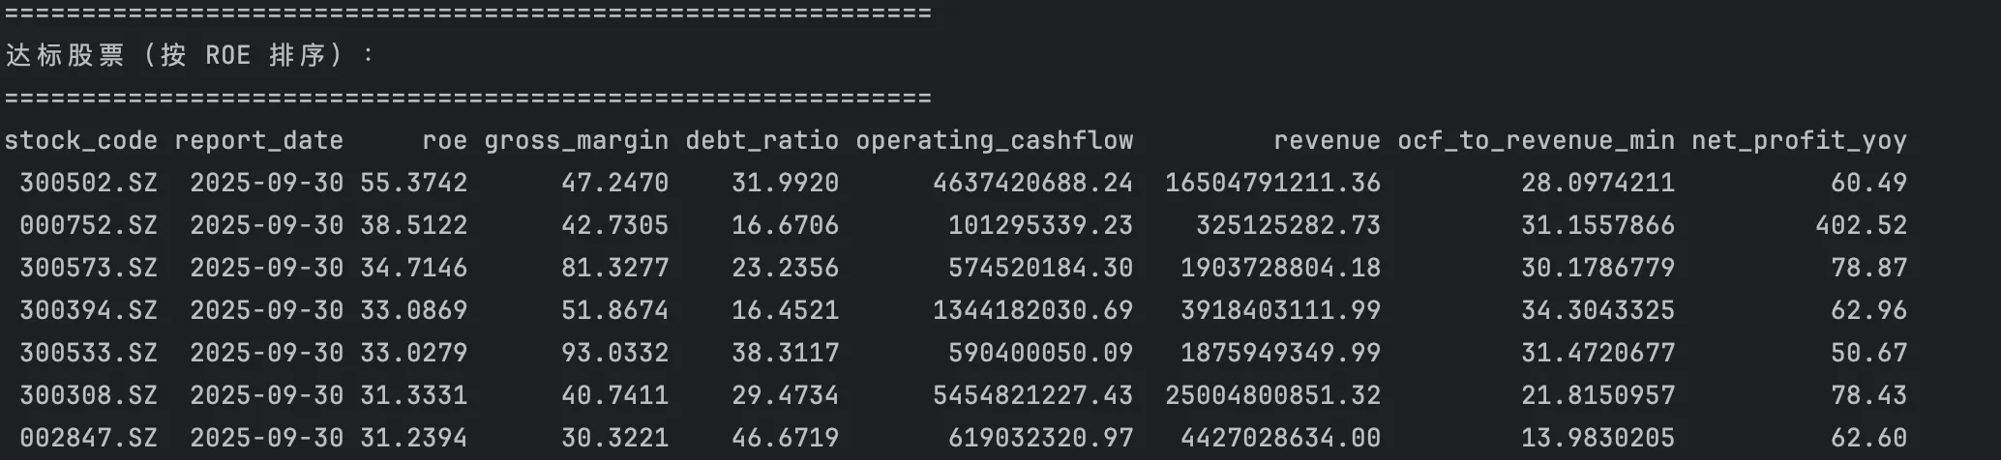The width and height of the screenshot is (2001, 460).
Task: Click debt ratio value 46.6719
Action: pyautogui.click(x=785, y=439)
